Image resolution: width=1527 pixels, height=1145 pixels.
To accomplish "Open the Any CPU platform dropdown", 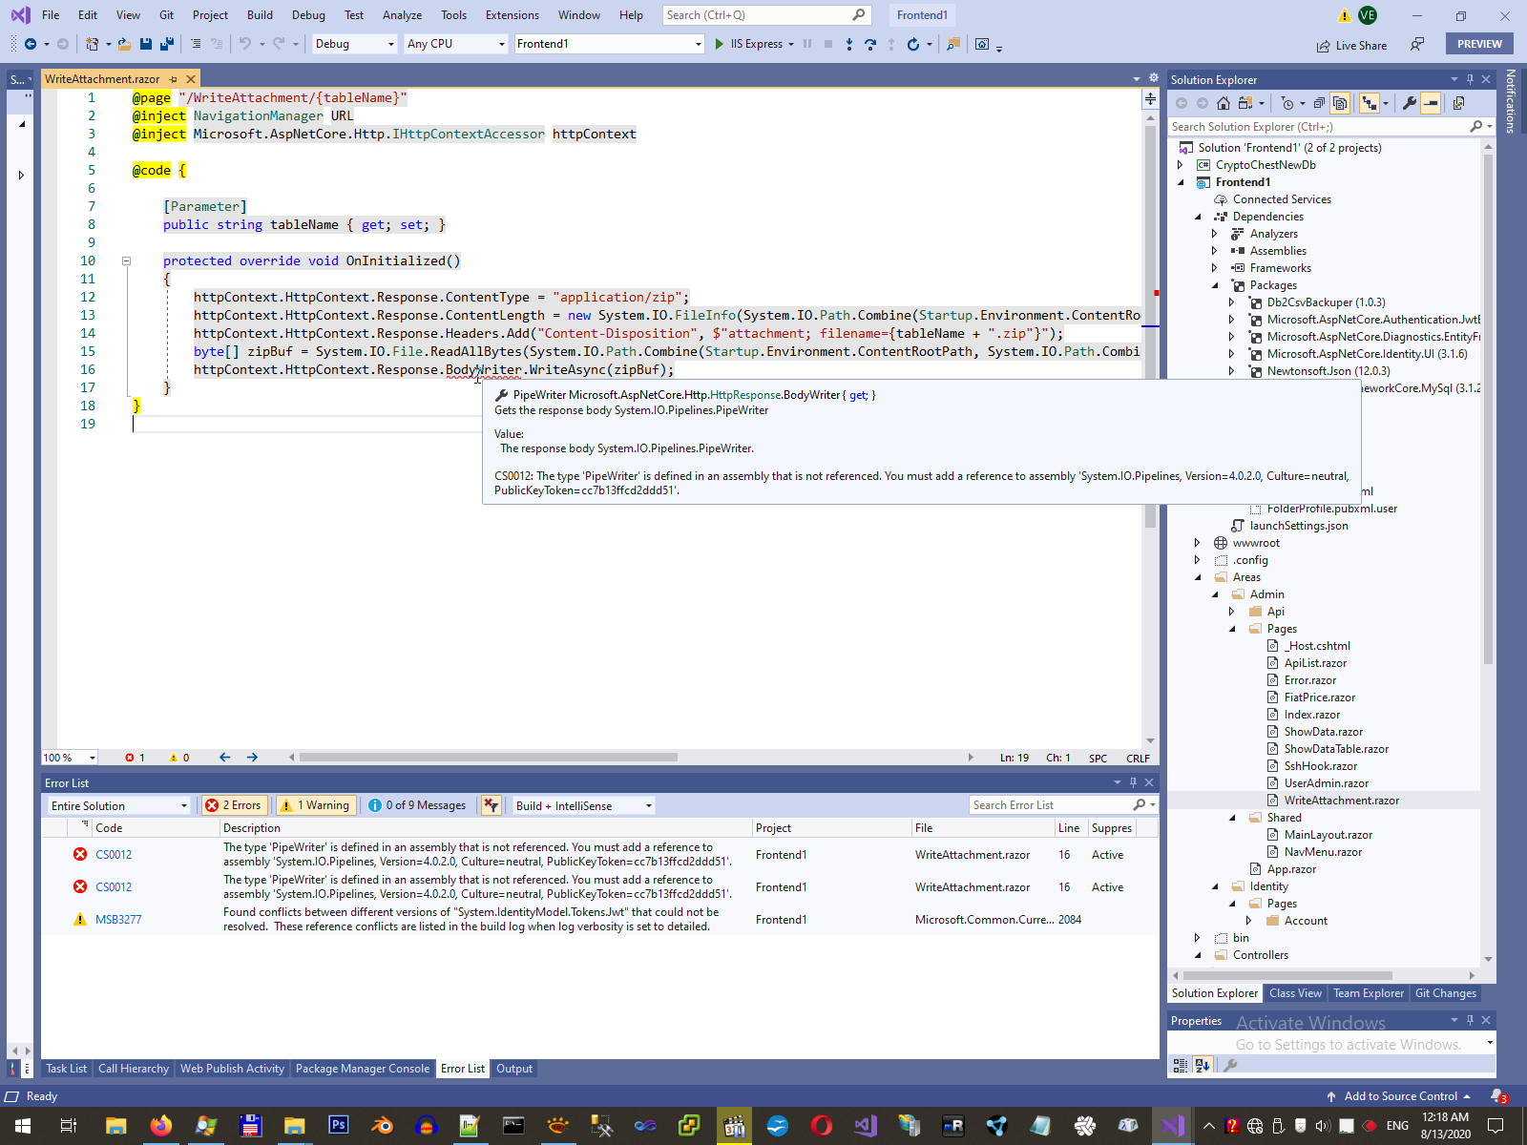I will pos(456,44).
